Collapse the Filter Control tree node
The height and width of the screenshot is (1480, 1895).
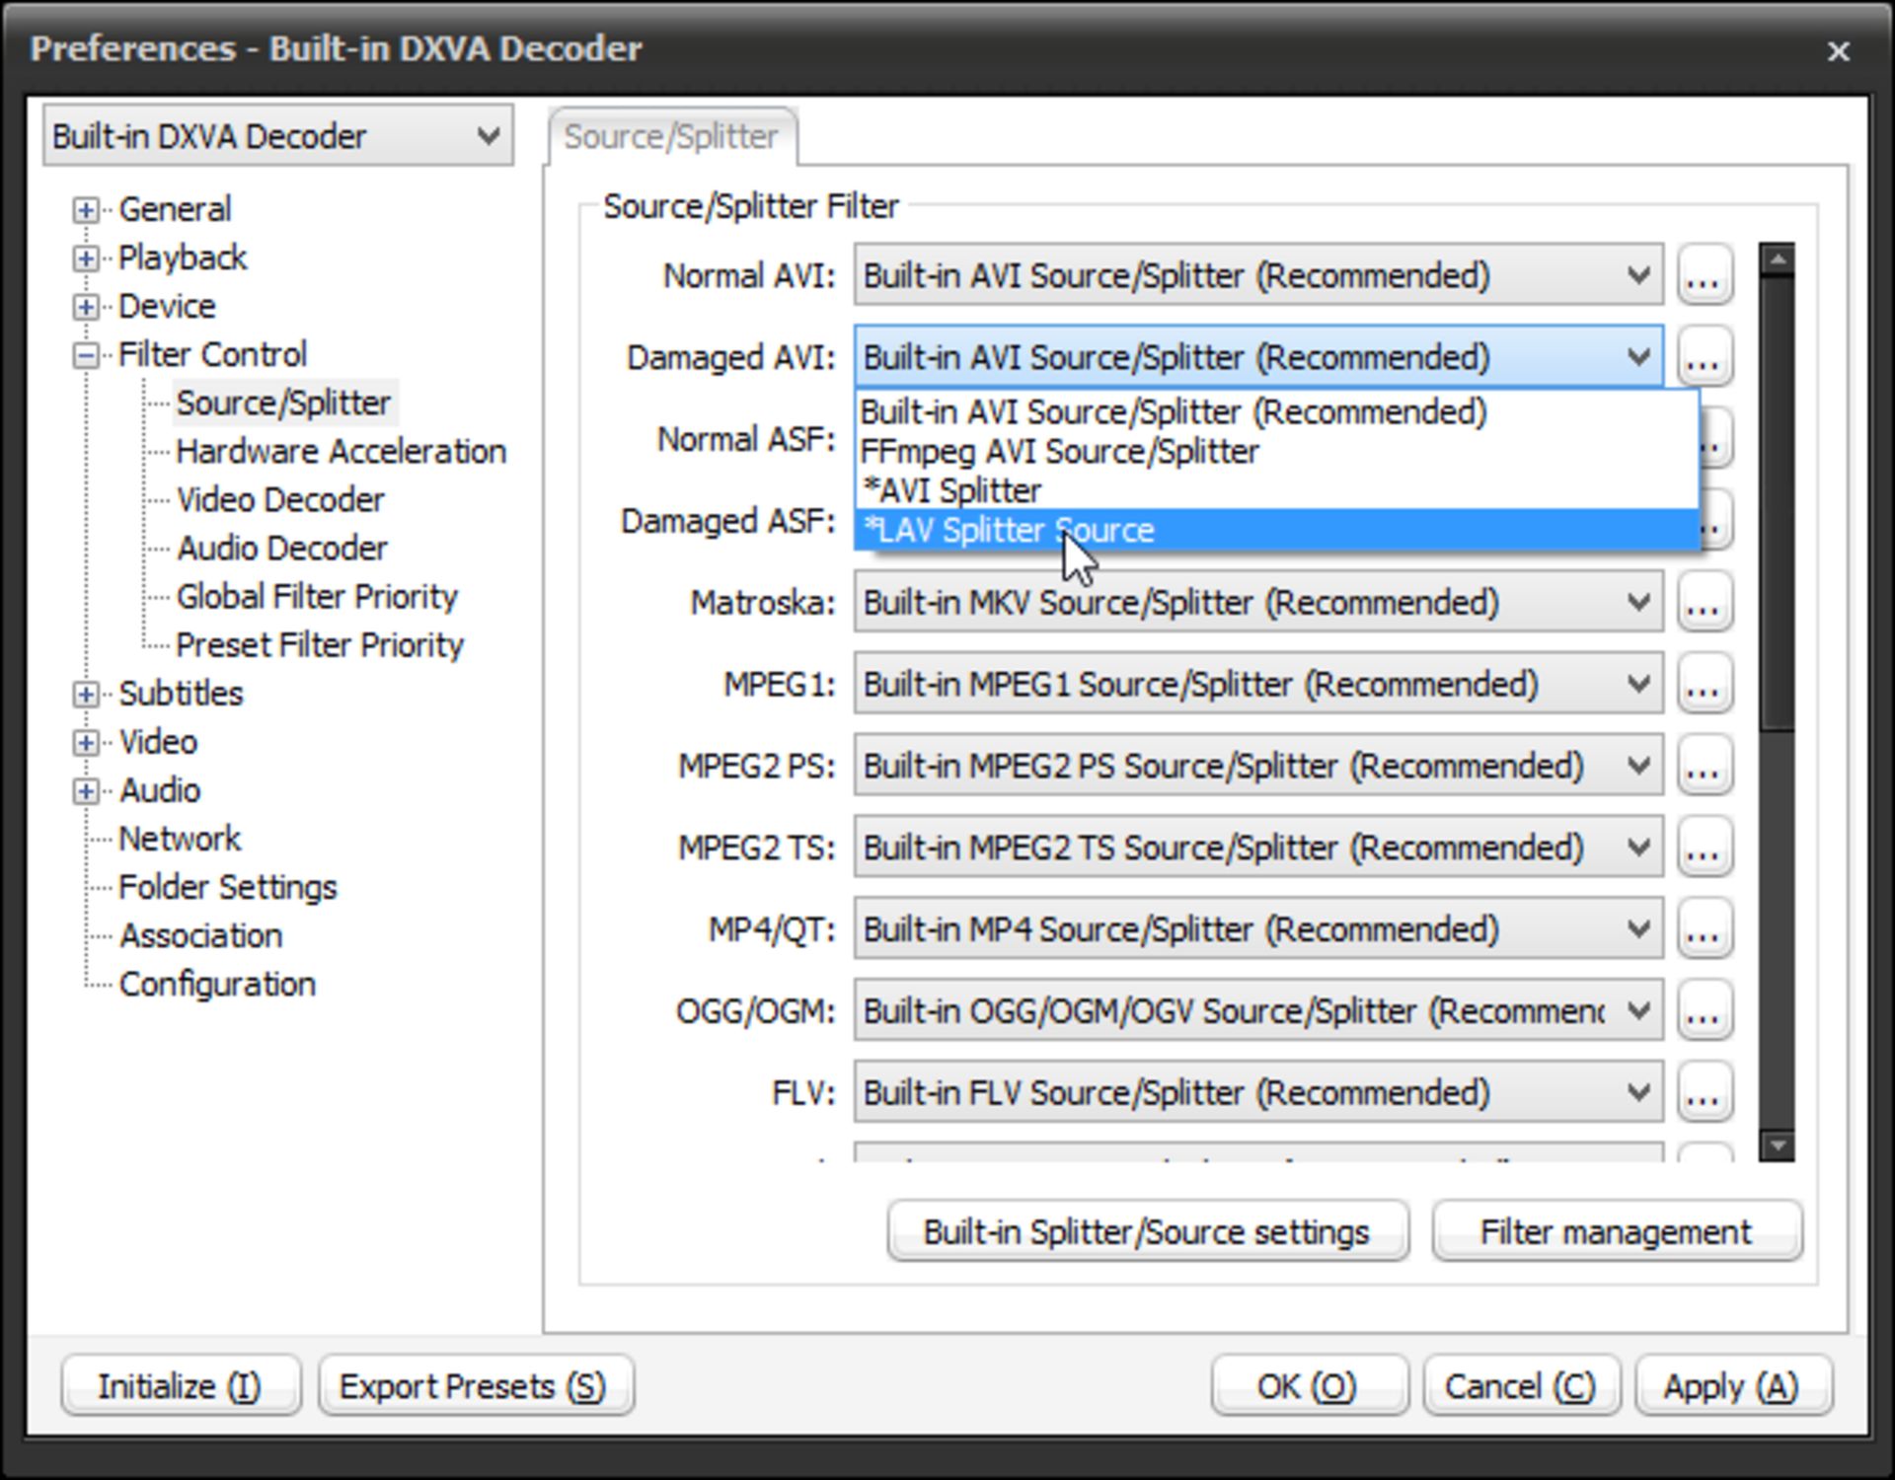pyautogui.click(x=86, y=355)
